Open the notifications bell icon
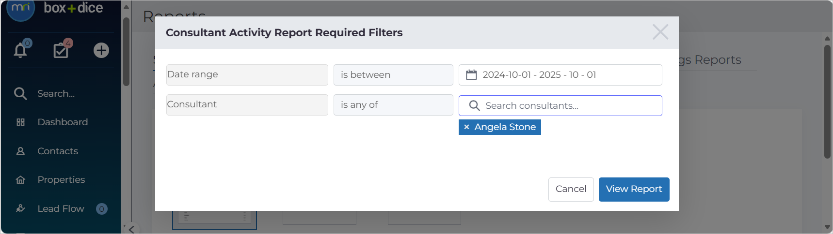The width and height of the screenshot is (833, 234). 20,50
